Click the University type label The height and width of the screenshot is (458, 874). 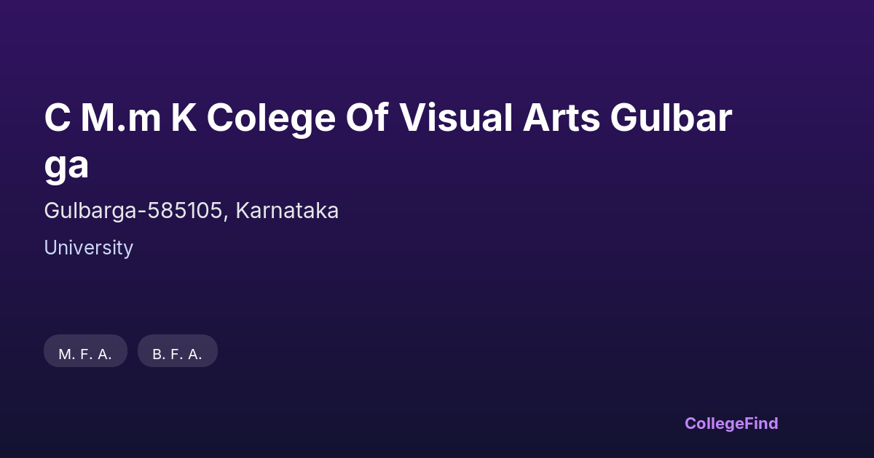(x=88, y=248)
